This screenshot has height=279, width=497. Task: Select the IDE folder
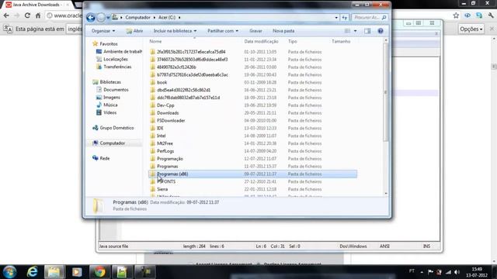(x=160, y=128)
